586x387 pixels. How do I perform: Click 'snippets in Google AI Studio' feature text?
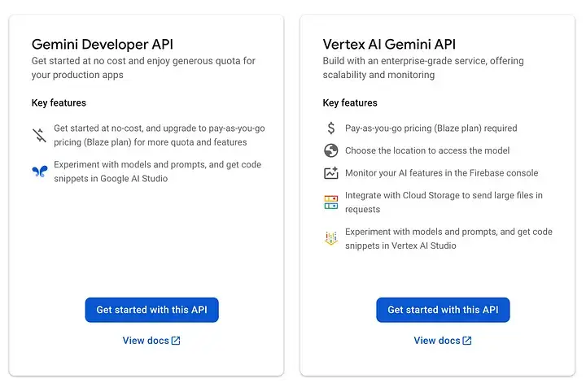111,179
